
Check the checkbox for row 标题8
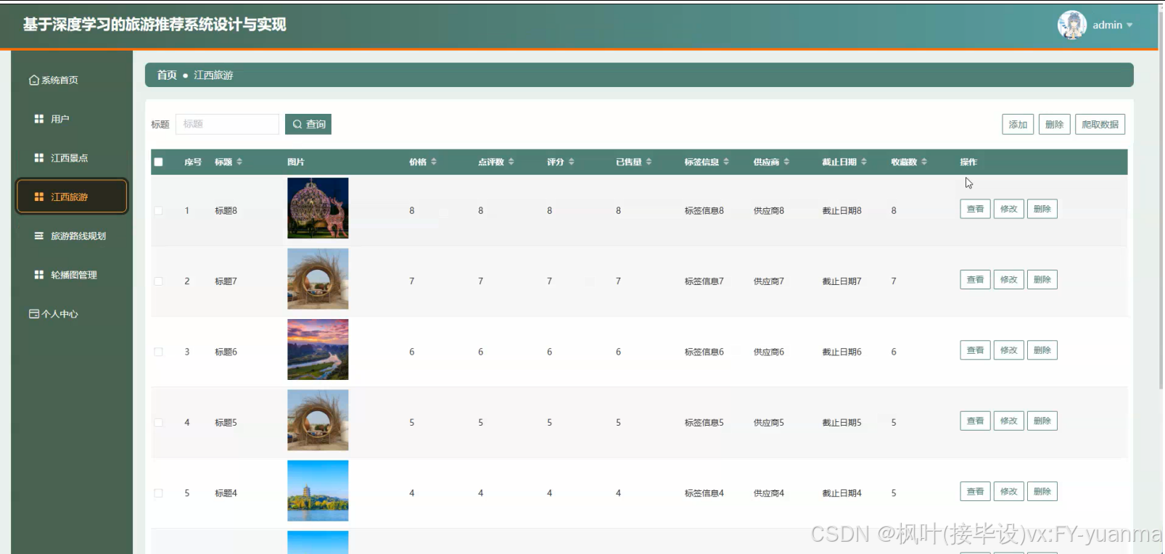[158, 211]
